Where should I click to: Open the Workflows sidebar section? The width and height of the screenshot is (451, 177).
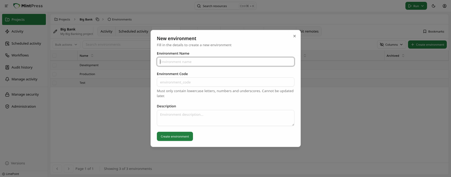point(20,55)
